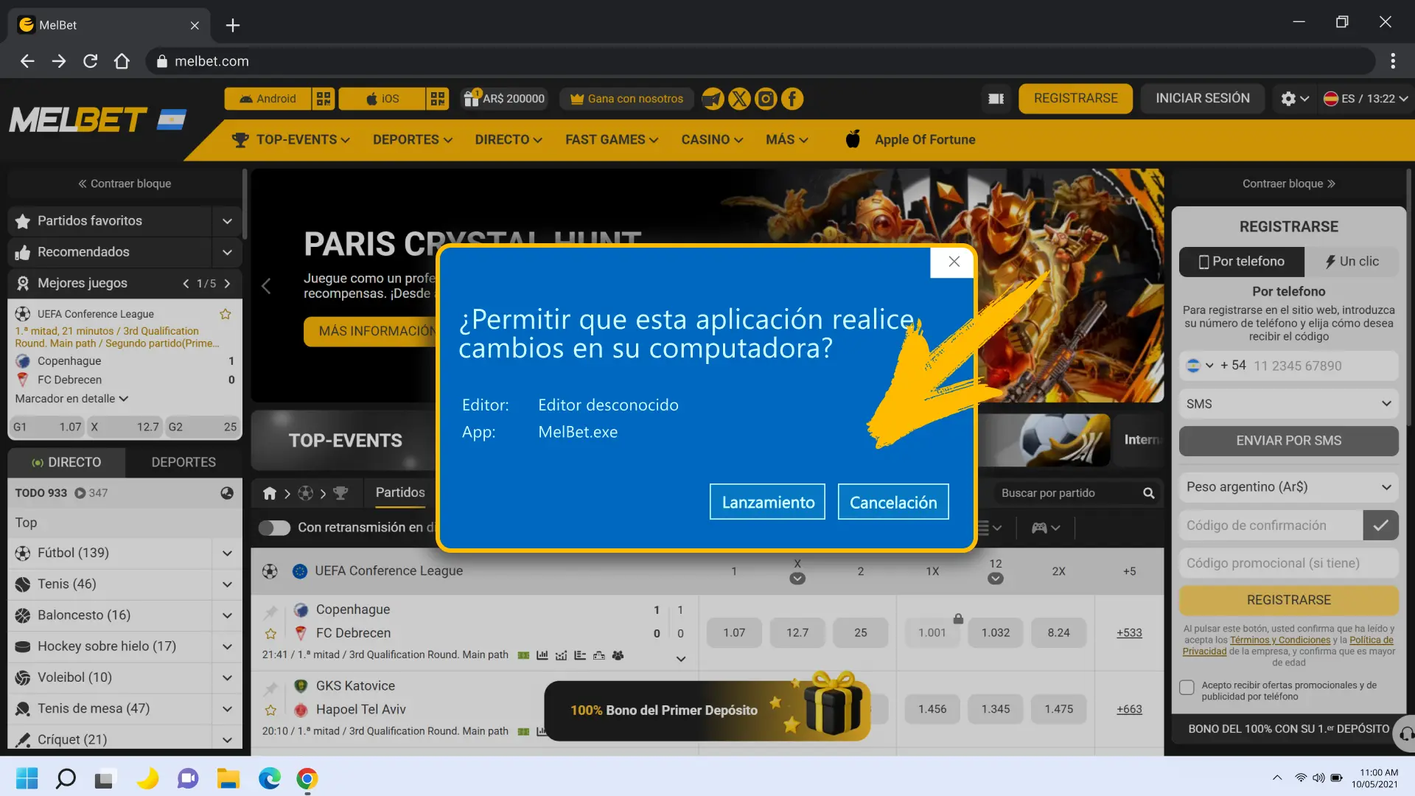Viewport: 1415px width, 796px height.
Task: Confirm code with checkmark button
Action: 1380,526
